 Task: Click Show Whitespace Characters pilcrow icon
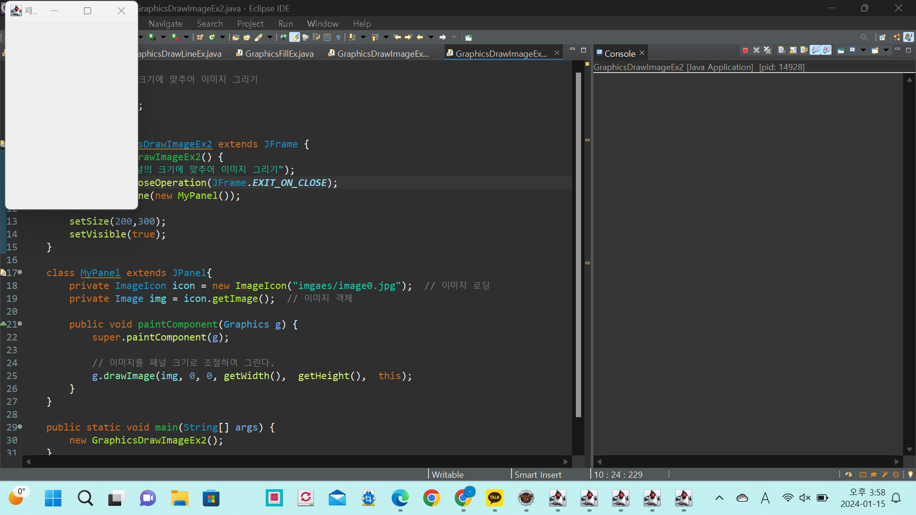pos(338,37)
